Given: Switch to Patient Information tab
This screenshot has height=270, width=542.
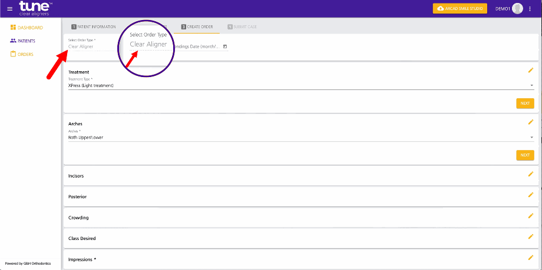Looking at the screenshot, I should click(93, 26).
